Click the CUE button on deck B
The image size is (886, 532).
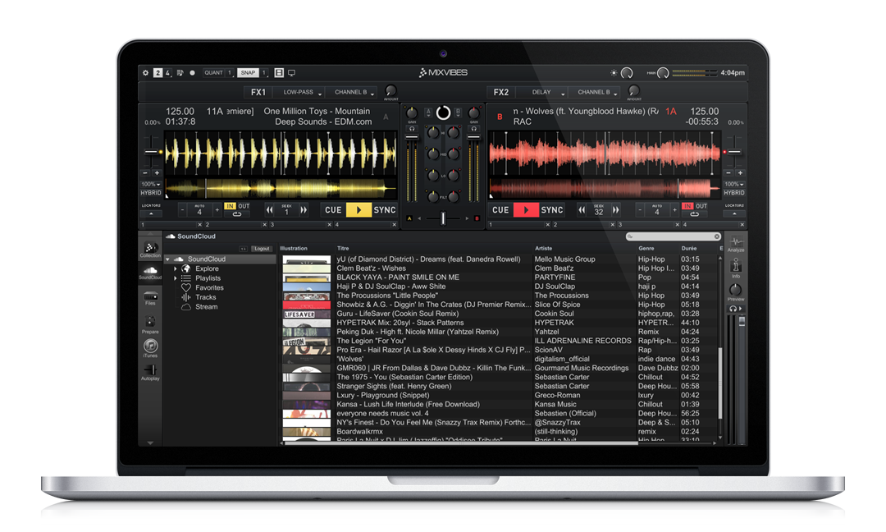pos(500,209)
